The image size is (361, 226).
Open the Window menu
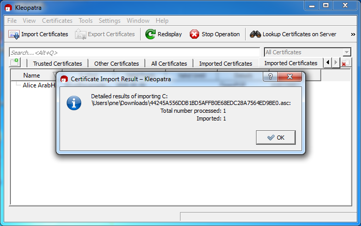138,21
